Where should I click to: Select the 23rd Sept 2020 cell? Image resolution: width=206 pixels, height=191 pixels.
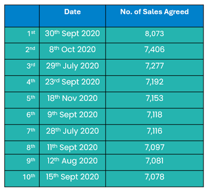[x=73, y=82]
